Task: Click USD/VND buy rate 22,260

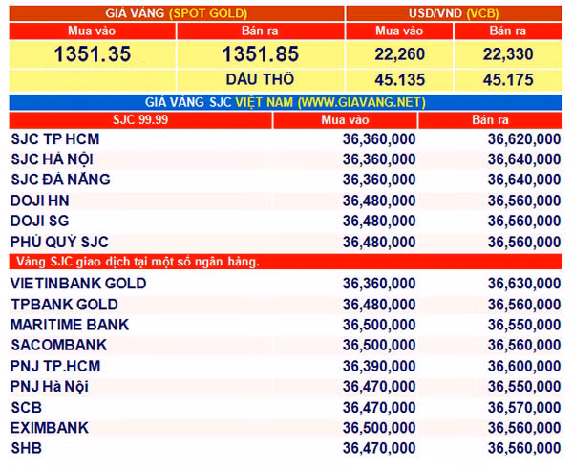Action: coord(399,54)
